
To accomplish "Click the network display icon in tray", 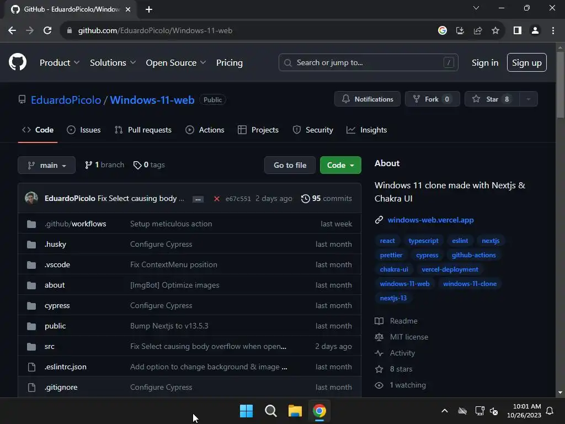I will [x=479, y=411].
